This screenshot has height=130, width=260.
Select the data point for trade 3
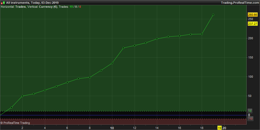pos(34,94)
